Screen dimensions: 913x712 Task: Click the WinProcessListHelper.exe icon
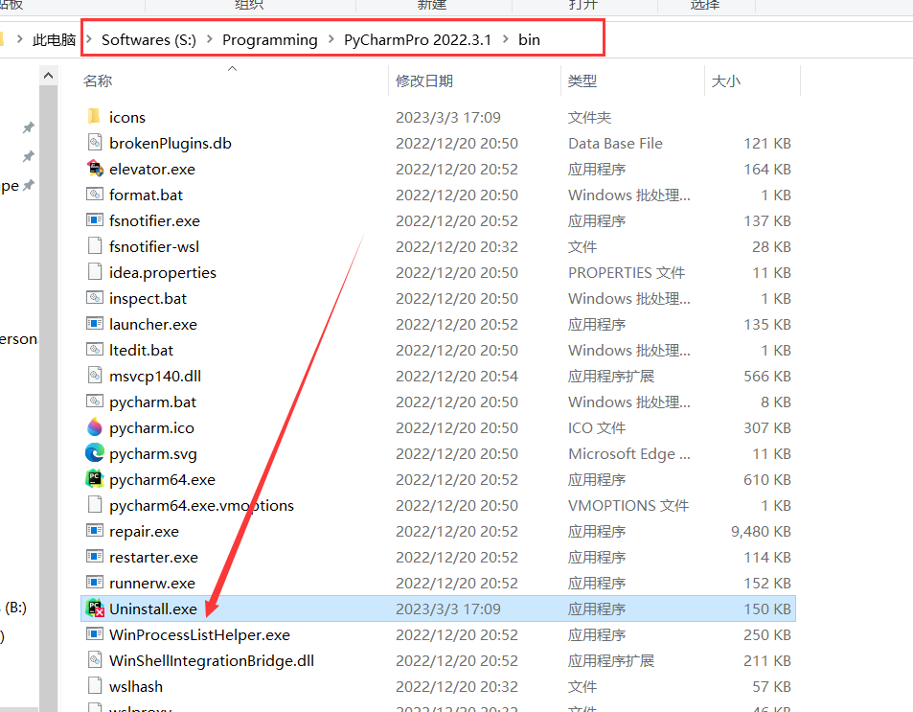coord(94,634)
